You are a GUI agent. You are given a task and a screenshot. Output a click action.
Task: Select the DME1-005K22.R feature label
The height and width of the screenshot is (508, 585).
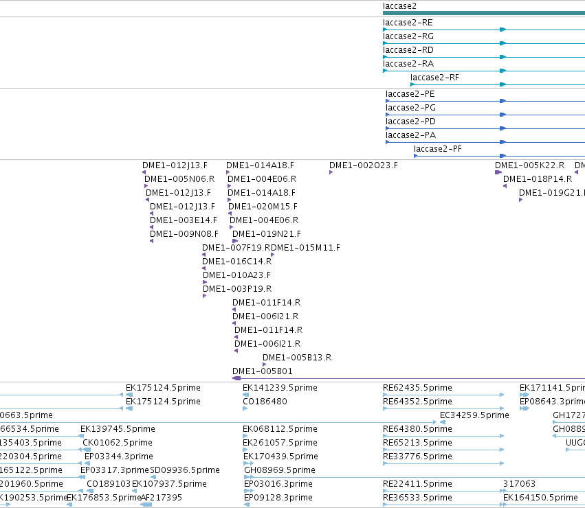[530, 165]
